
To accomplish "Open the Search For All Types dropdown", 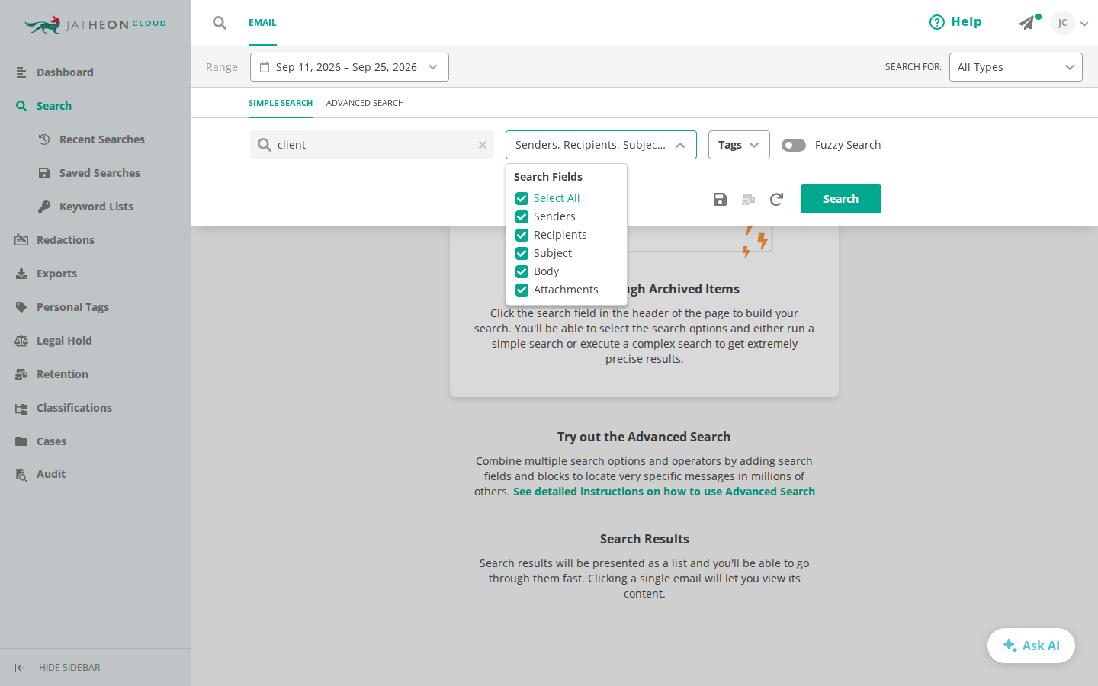I will (x=1016, y=67).
